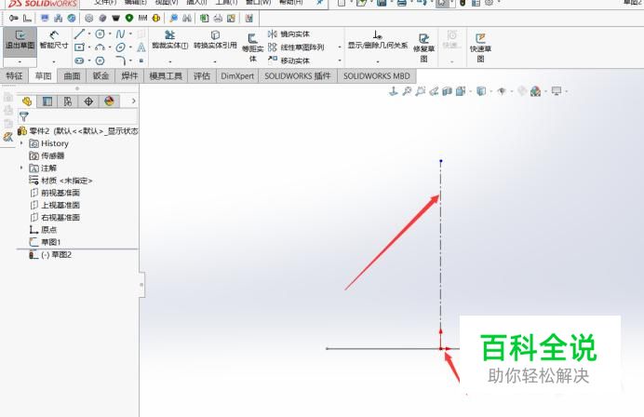
Task: Open the ConfigurationManager tab
Action: (68, 101)
